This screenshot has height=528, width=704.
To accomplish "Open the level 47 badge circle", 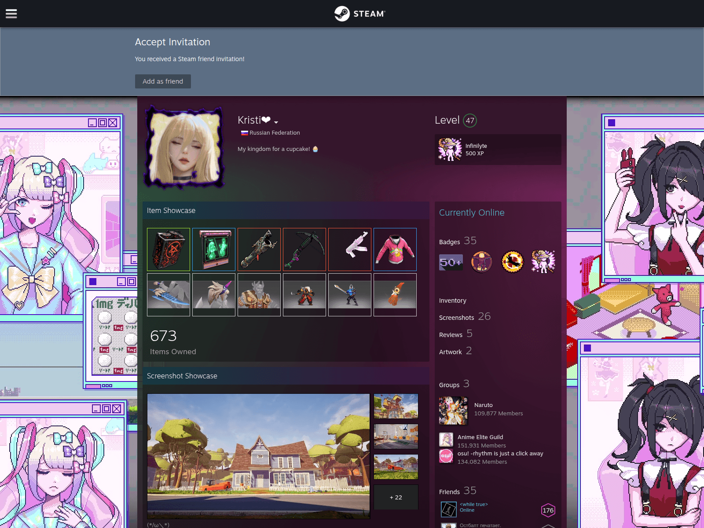I will coord(470,121).
